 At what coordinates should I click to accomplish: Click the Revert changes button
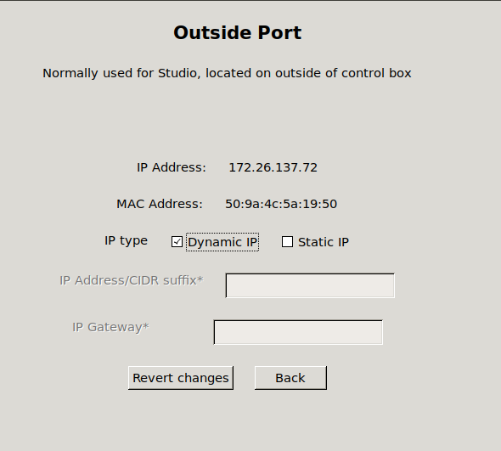(181, 378)
